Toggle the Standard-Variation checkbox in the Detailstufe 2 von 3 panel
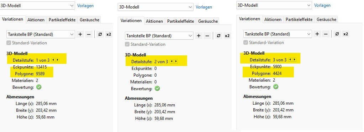The height and width of the screenshot is (132, 364). coord(127,44)
